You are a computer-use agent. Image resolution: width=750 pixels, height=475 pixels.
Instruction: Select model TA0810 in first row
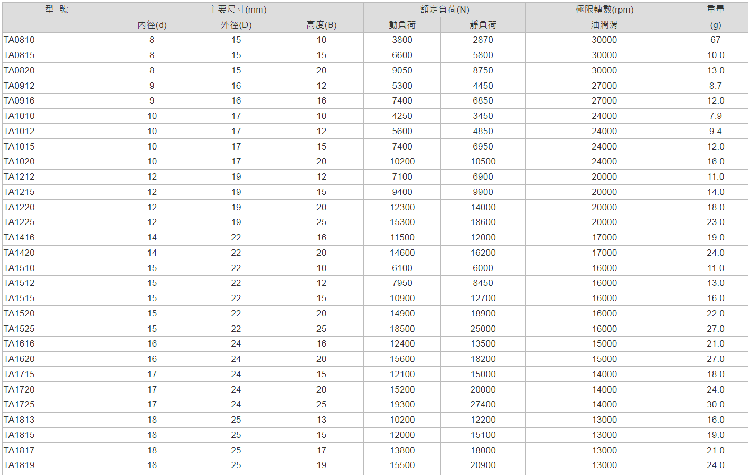coord(19,40)
